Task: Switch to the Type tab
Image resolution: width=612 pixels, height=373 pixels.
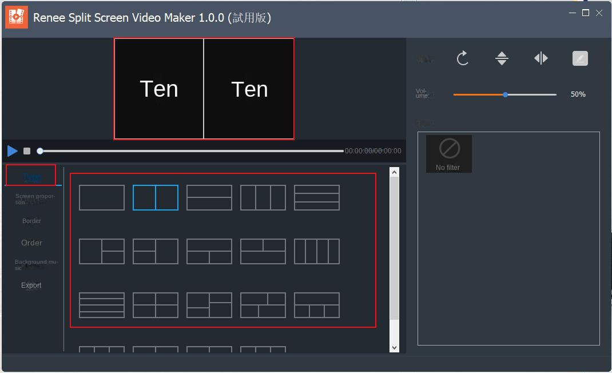Action: (31, 175)
